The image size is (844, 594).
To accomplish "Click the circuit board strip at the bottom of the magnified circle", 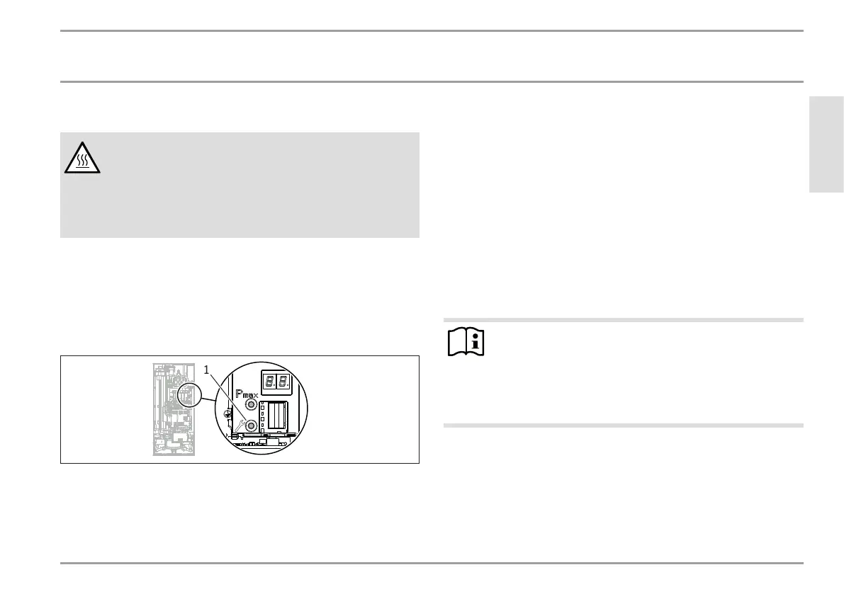I will 262,439.
